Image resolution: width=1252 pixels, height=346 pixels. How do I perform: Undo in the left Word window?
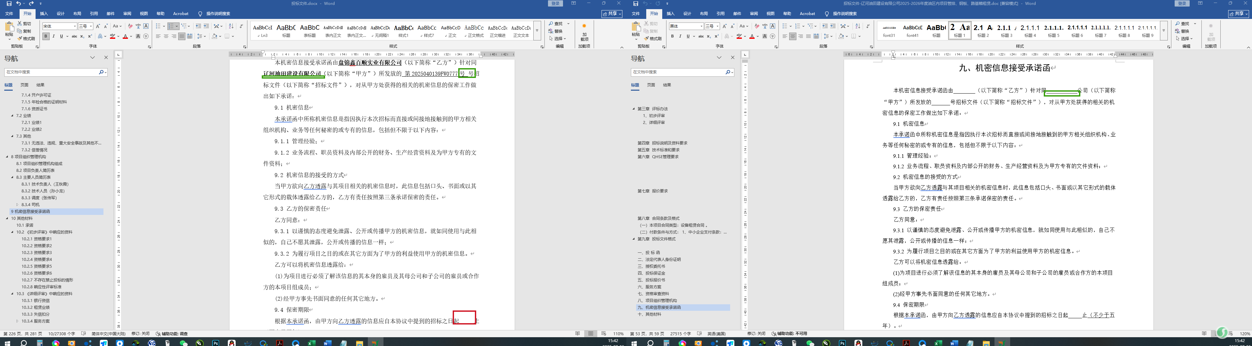click(x=19, y=3)
